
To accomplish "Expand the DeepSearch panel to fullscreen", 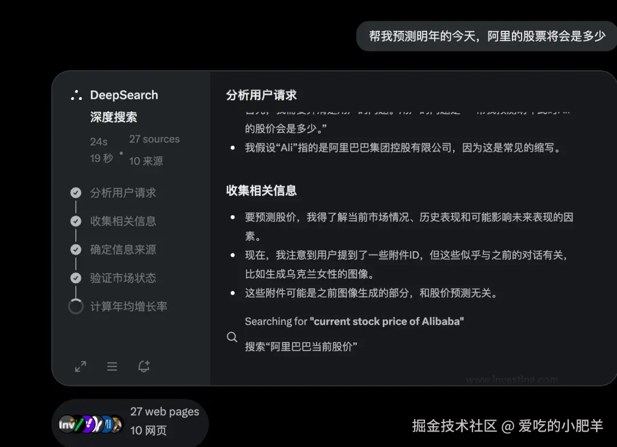I will [81, 367].
